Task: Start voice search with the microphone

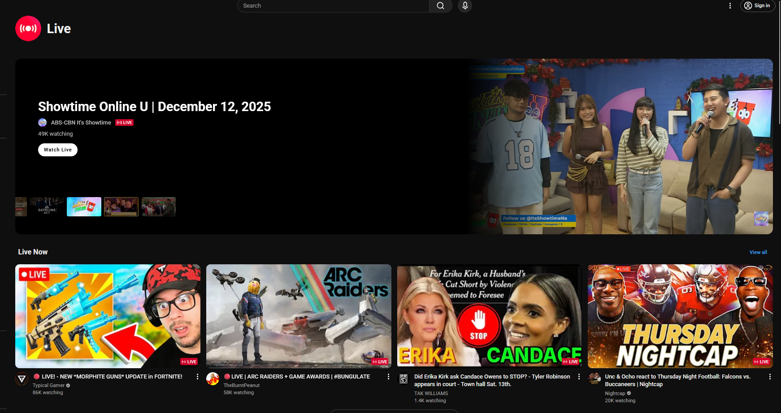Action: (x=465, y=6)
